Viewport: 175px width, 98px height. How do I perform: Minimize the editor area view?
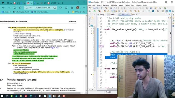(x=166, y=14)
